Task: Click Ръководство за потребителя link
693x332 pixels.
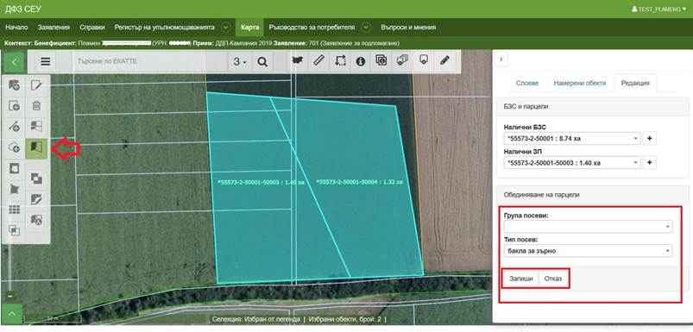Action: pyautogui.click(x=312, y=28)
